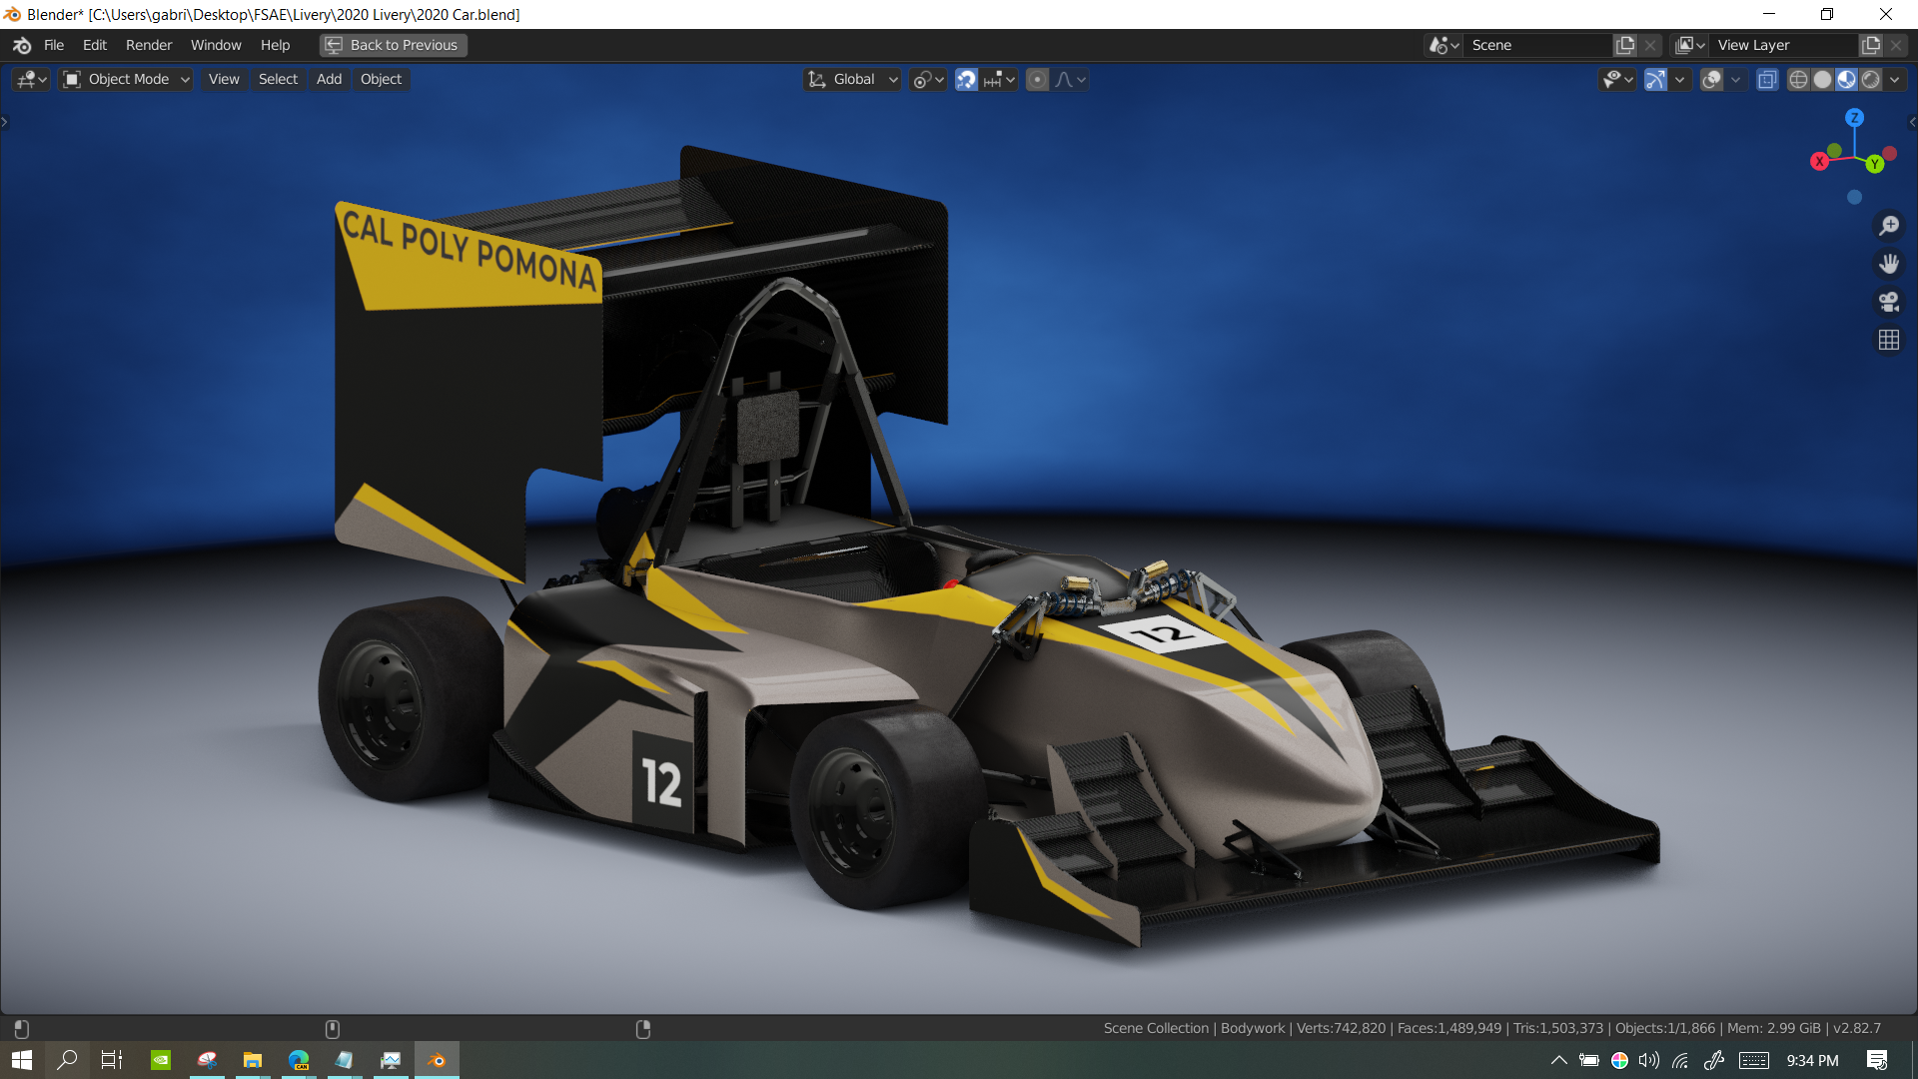The image size is (1918, 1079).
Task: Show hidden system tray icons
Action: tap(1558, 1060)
